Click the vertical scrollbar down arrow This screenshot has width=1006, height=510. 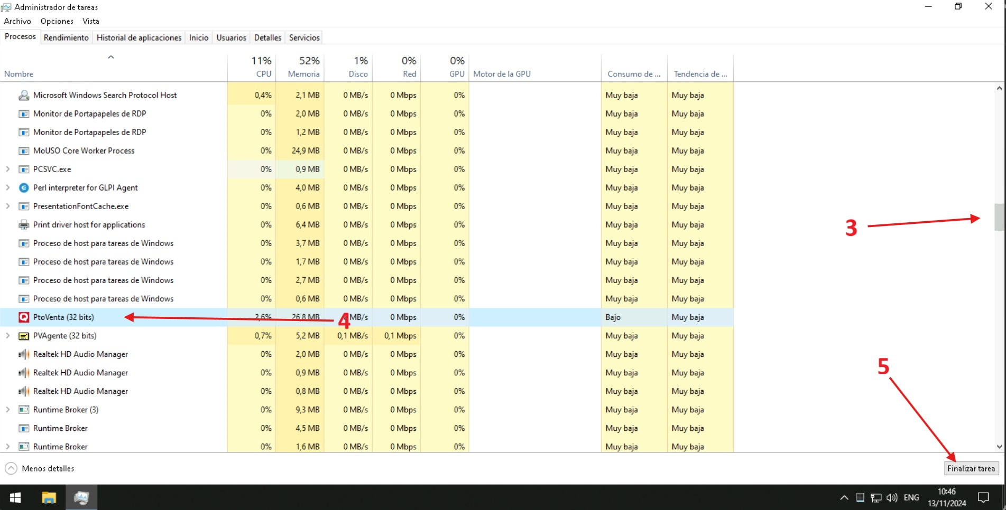[999, 447]
